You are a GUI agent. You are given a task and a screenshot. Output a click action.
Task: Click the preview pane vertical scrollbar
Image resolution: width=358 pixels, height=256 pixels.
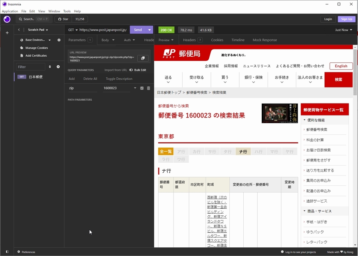coord(355,72)
